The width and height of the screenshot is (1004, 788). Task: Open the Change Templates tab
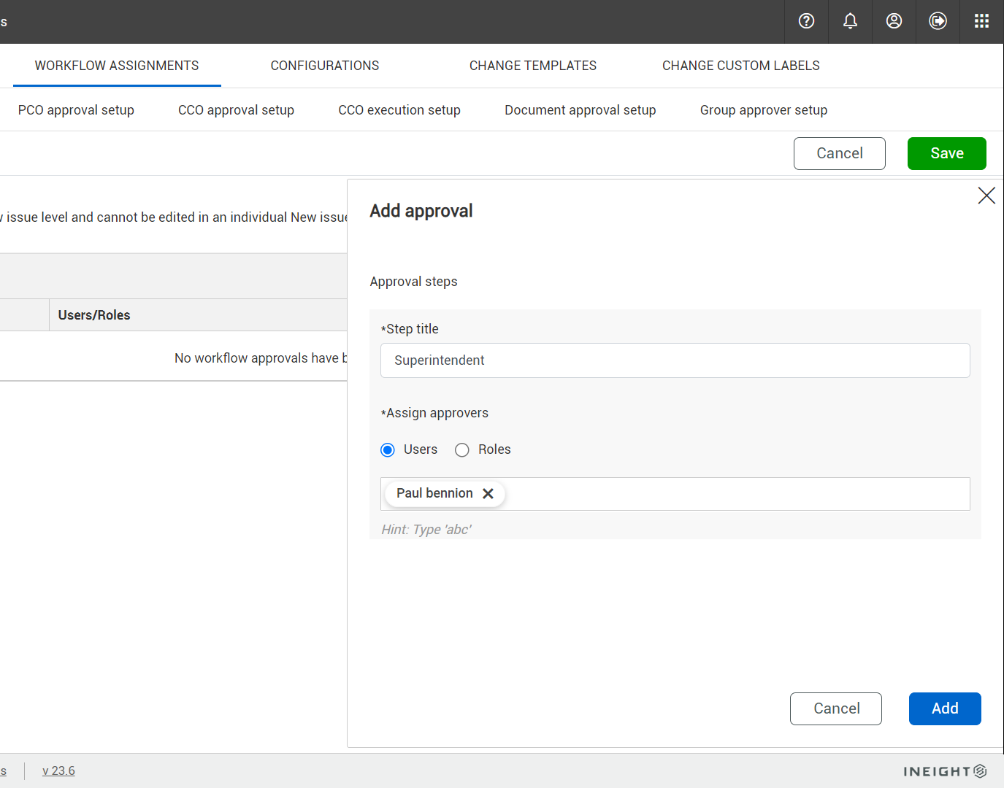click(532, 65)
